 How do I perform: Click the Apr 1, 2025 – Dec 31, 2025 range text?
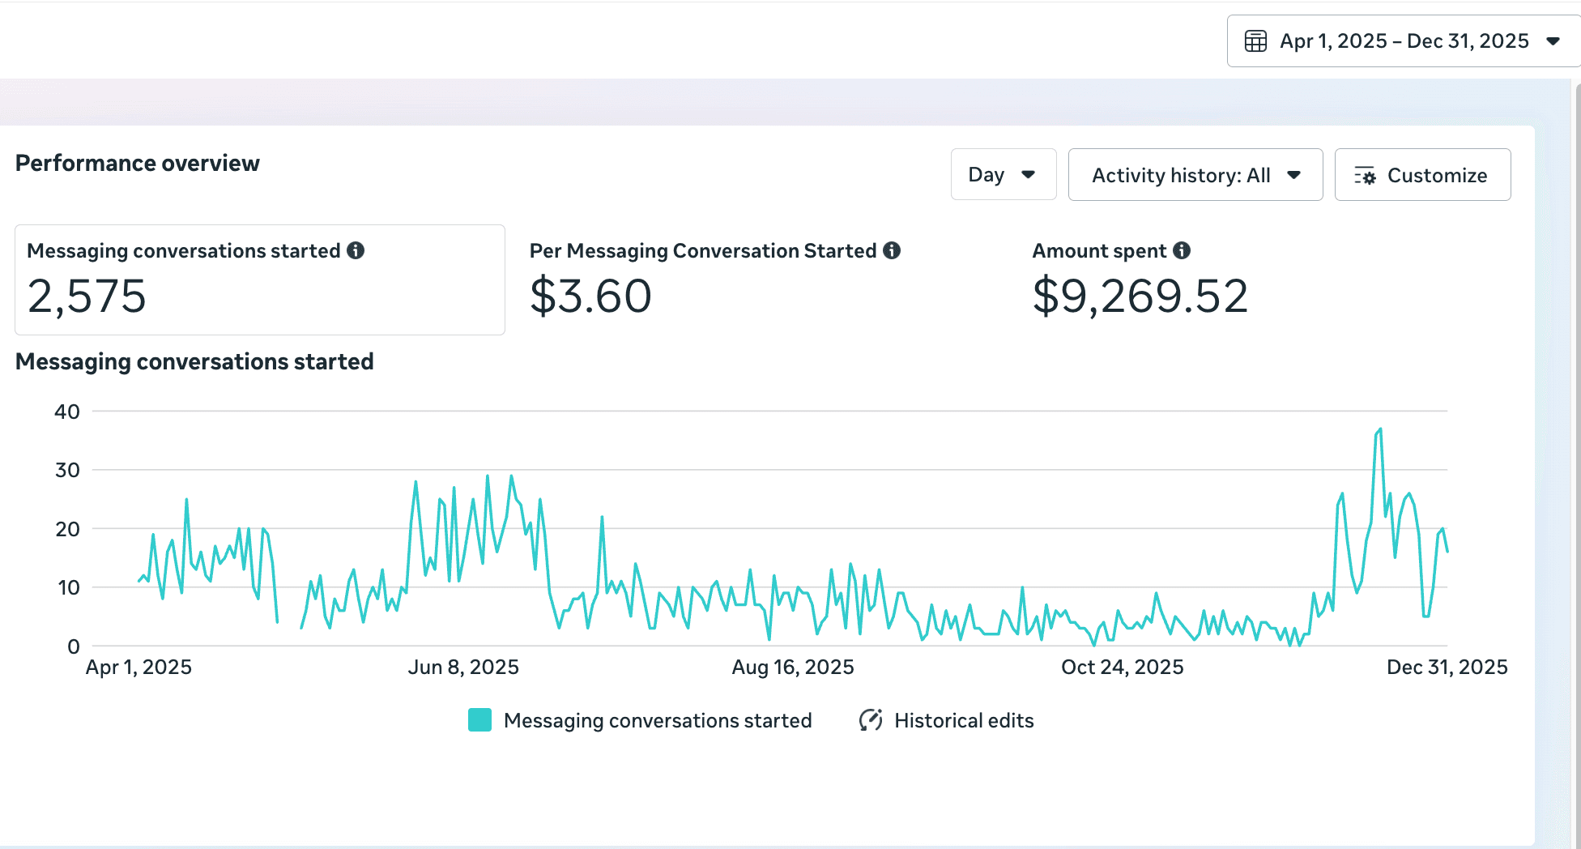point(1404,41)
